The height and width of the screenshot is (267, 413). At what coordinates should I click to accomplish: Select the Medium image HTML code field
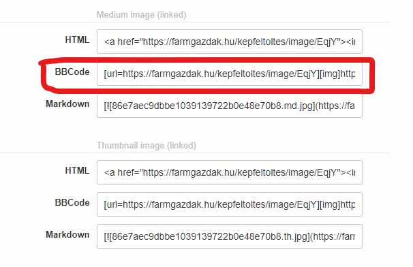pos(230,42)
